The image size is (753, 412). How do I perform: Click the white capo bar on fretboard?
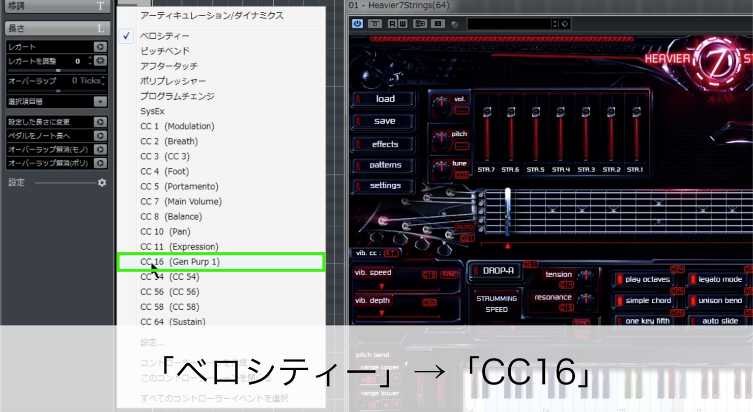(x=507, y=211)
